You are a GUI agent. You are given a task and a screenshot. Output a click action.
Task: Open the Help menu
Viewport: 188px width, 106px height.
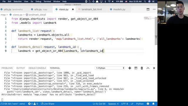[64, 1]
